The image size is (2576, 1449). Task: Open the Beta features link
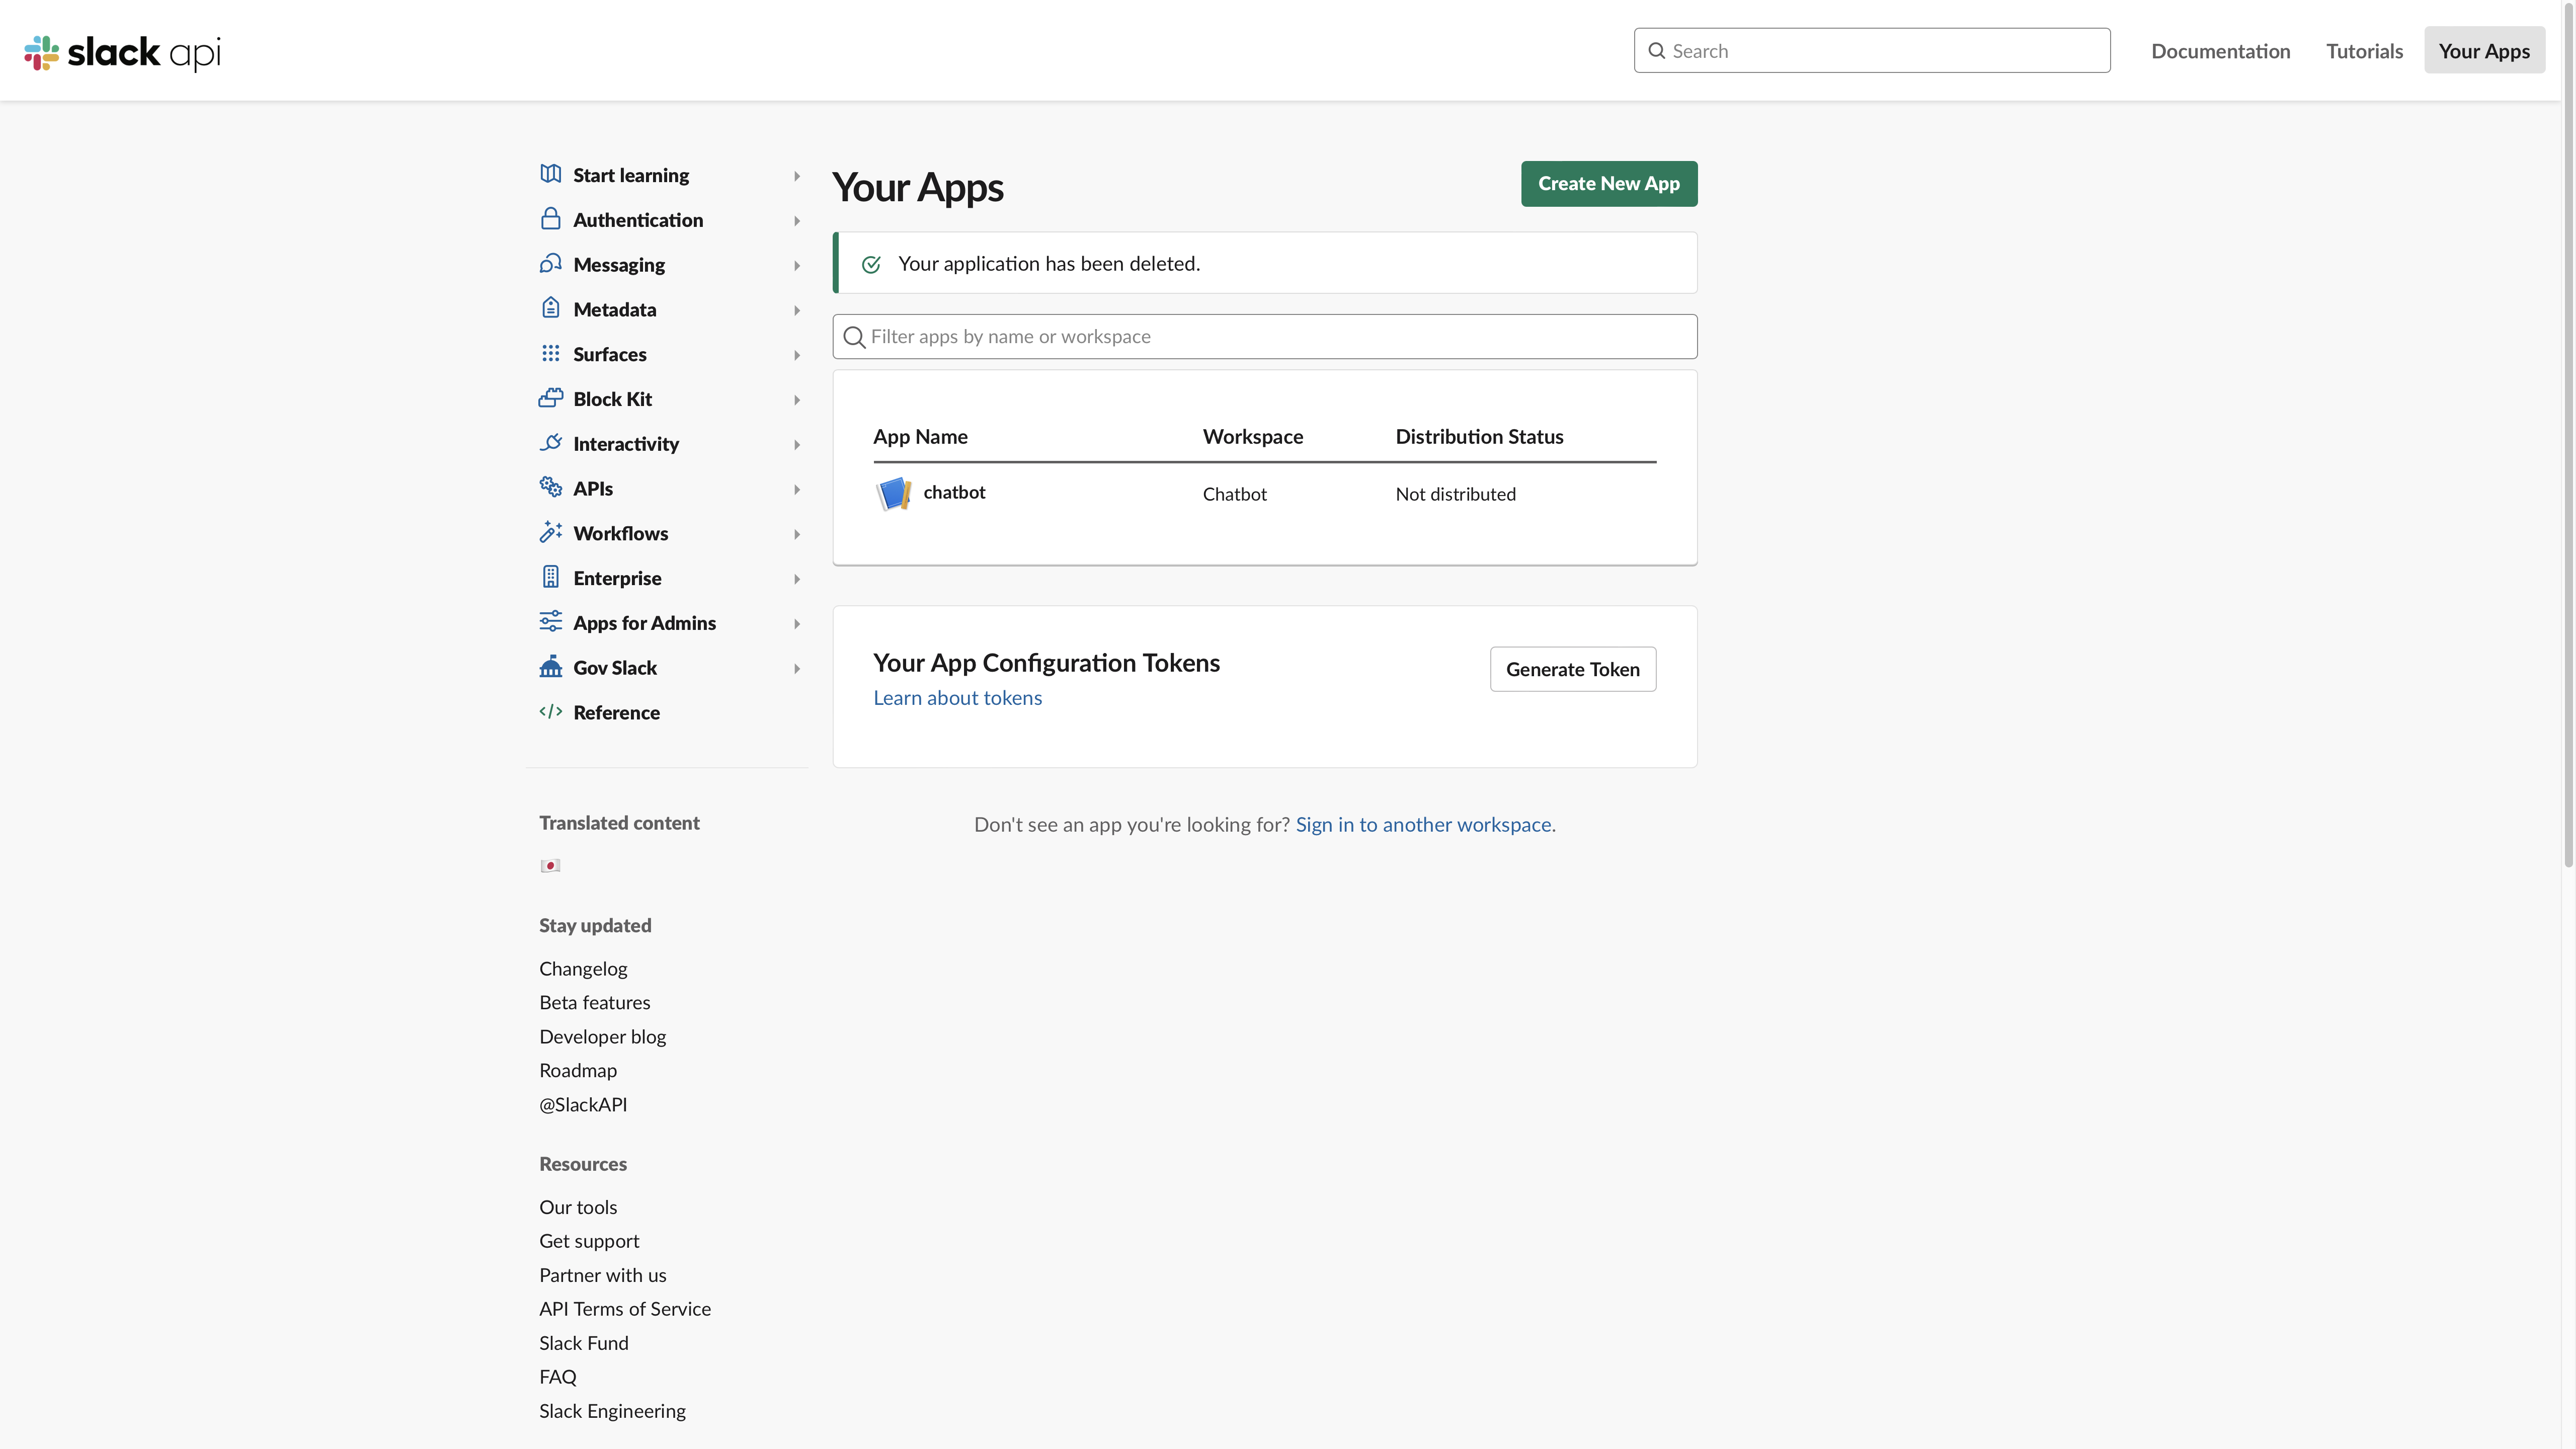click(594, 1003)
